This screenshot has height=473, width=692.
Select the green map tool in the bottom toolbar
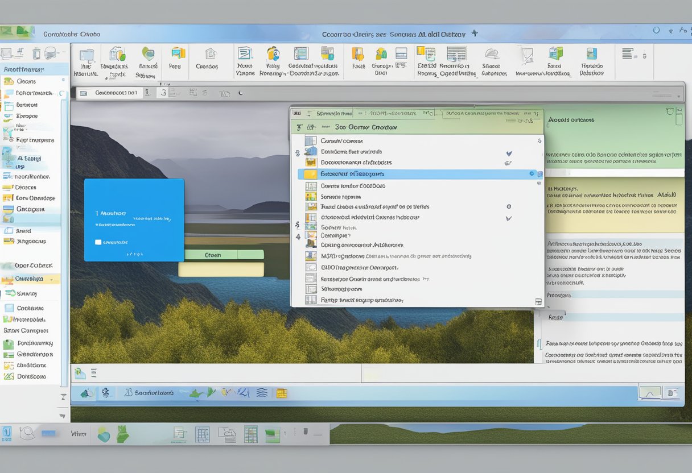coord(196,393)
